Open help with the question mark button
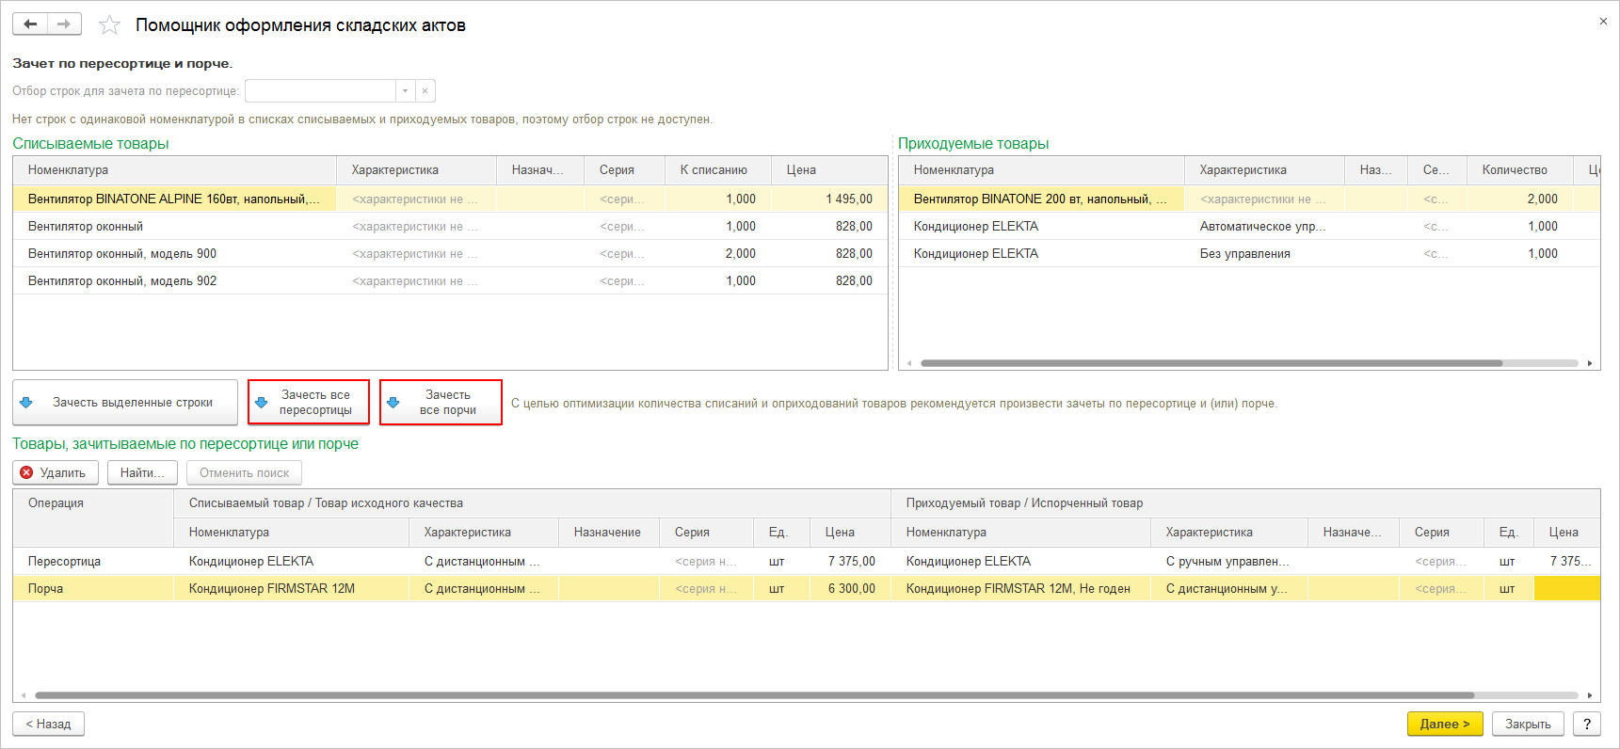This screenshot has width=1620, height=749. click(1586, 724)
